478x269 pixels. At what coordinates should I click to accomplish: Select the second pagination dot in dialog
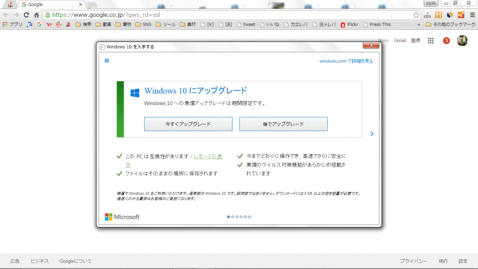(232, 217)
